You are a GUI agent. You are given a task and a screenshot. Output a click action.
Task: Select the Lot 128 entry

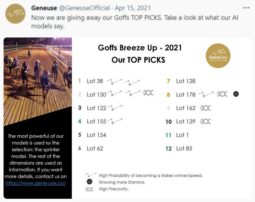[x=186, y=81]
